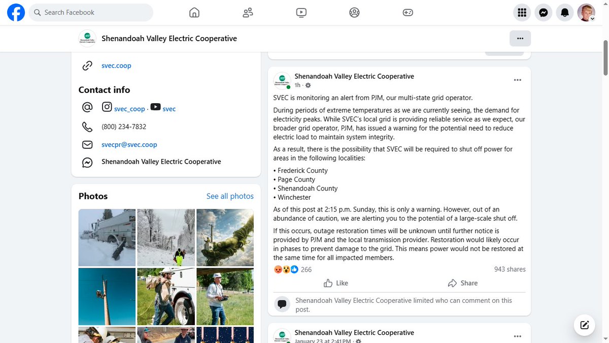The height and width of the screenshot is (343, 609).
Task: Open the Friends icon in top navigation
Action: (x=248, y=13)
